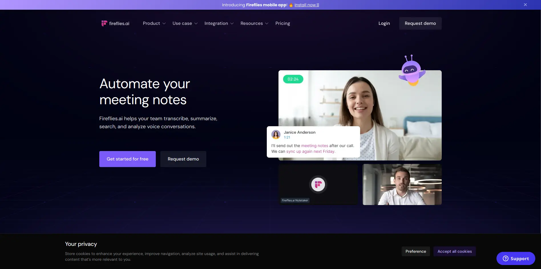Screen dimensions: 541x269
Task: Click the Fireflies.ai Notetaker tile icon
Action: (x=318, y=184)
